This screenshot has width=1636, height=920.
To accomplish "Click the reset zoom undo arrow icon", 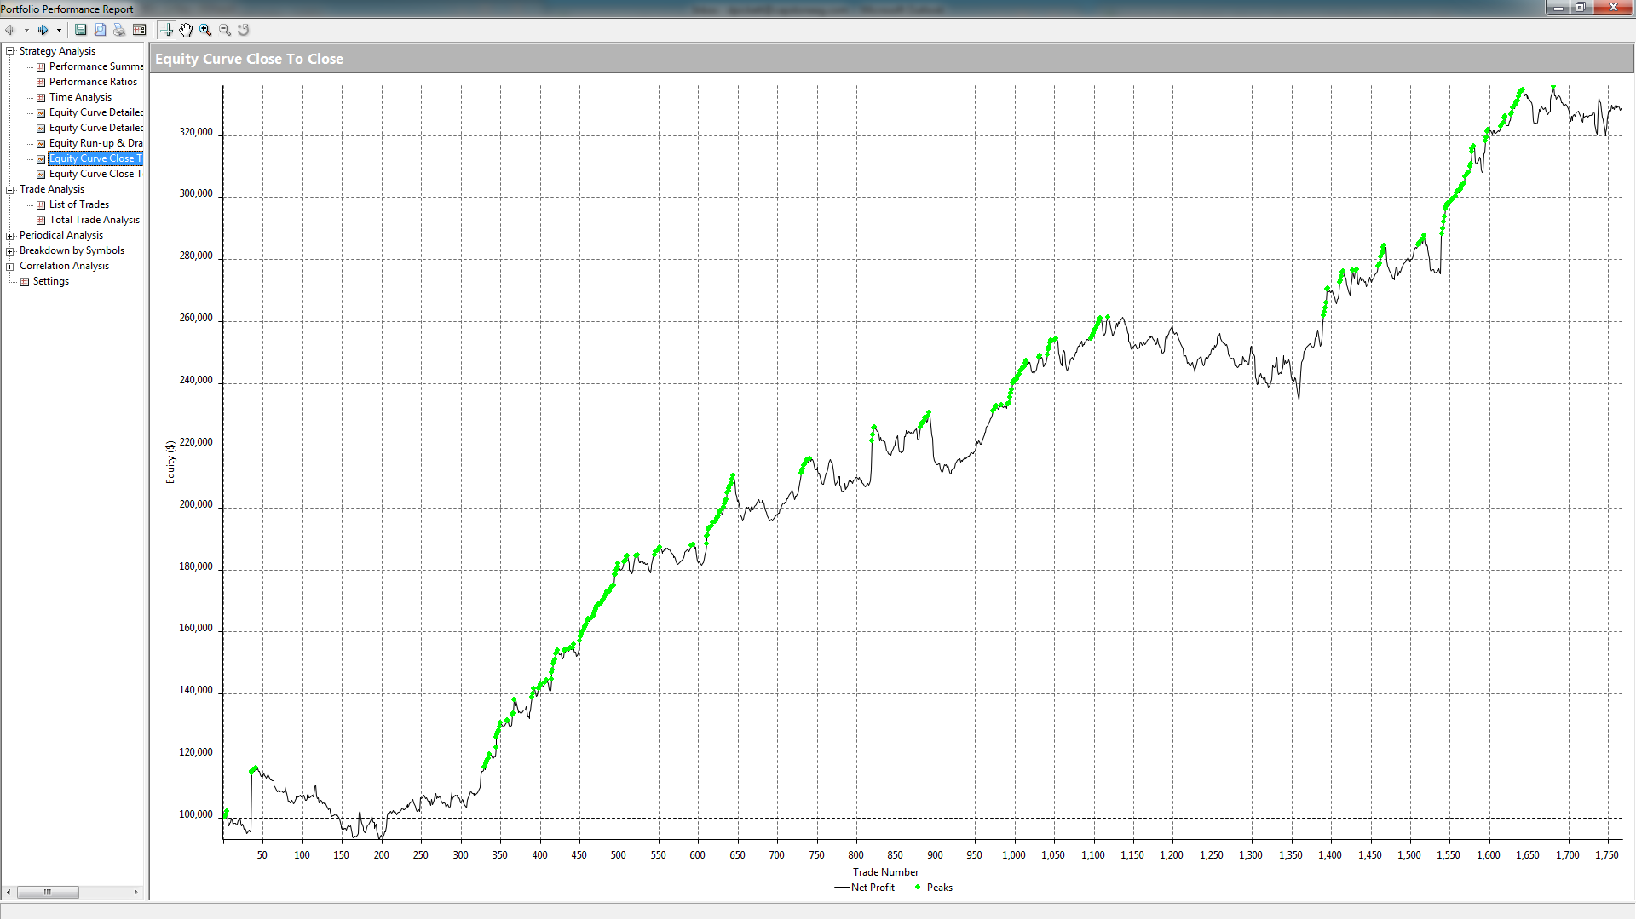I will coord(244,30).
